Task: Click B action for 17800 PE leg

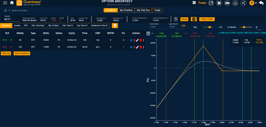Action: pyautogui.click(x=131, y=47)
